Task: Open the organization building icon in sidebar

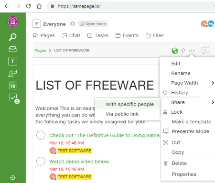Action: click(12, 21)
